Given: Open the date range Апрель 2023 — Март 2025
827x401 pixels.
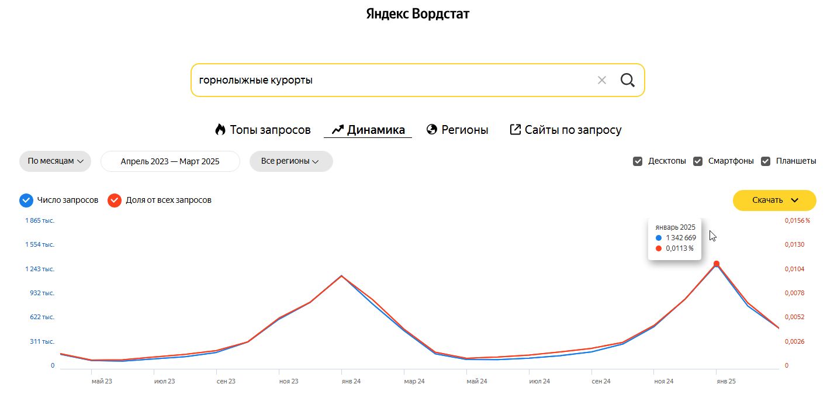Looking at the screenshot, I should pos(170,161).
